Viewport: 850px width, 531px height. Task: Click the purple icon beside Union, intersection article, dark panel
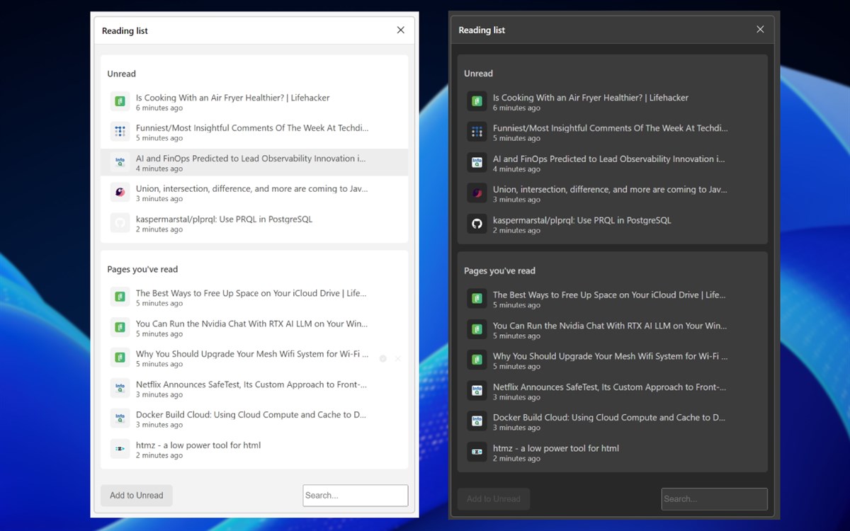coord(477,193)
